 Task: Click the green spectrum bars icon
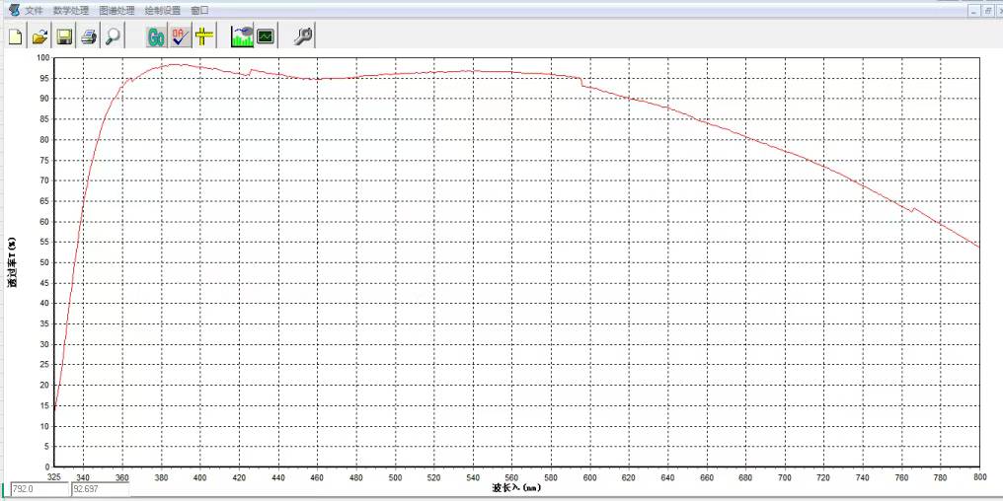[x=242, y=36]
